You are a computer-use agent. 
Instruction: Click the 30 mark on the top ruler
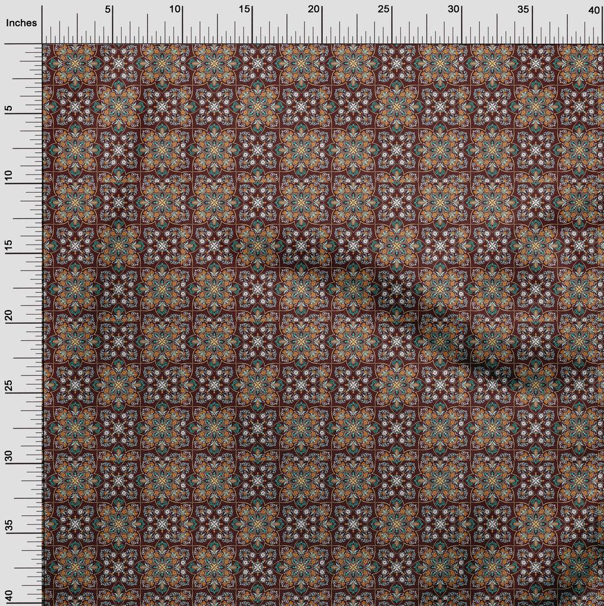coord(454,10)
